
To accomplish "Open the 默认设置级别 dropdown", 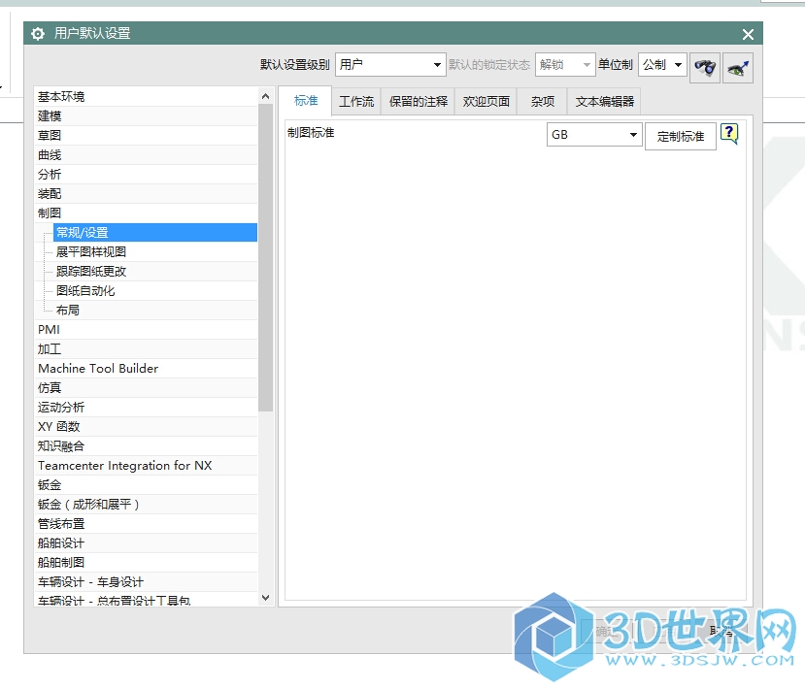I will (390, 65).
